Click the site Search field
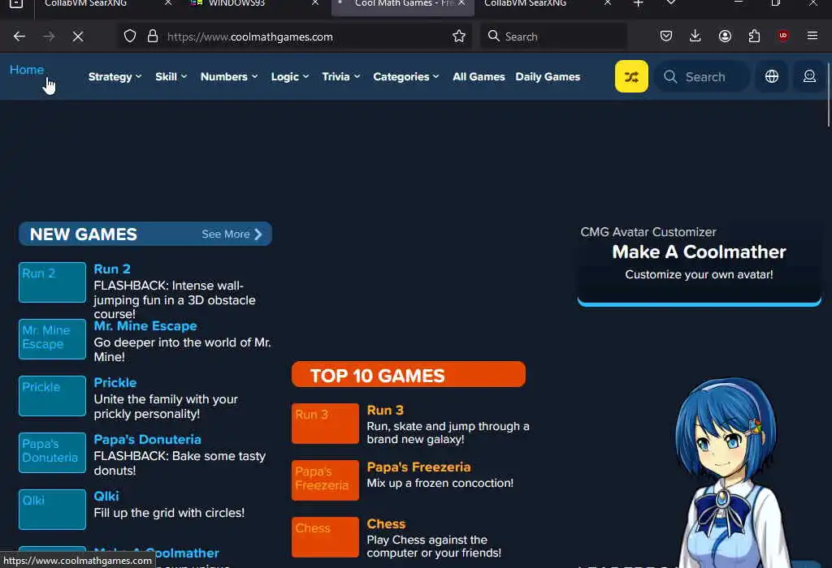 [703, 76]
